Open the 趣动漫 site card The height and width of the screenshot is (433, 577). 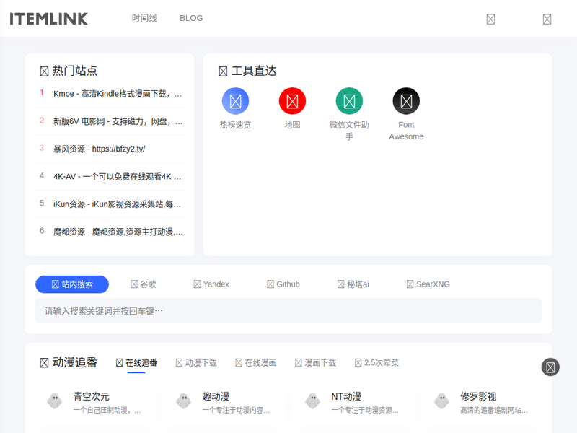coord(224,403)
